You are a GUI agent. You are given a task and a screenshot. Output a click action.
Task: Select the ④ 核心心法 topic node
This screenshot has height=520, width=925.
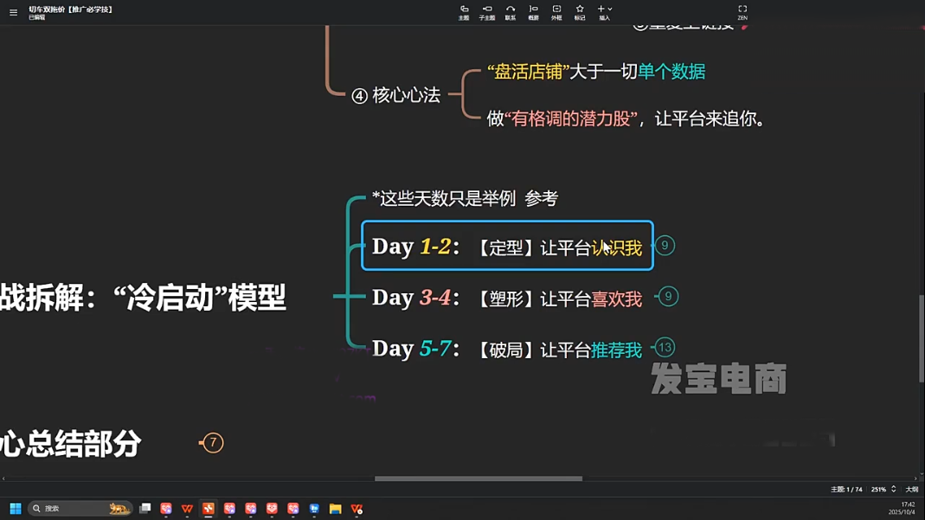coord(396,95)
